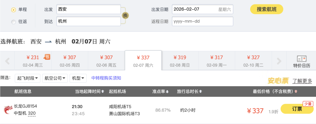Click the 少量 badge on 订票 button
The height and width of the screenshot is (124, 316).
point(308,104)
